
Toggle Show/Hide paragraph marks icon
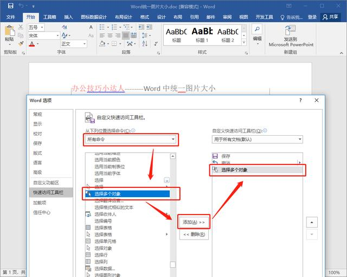[156, 43]
